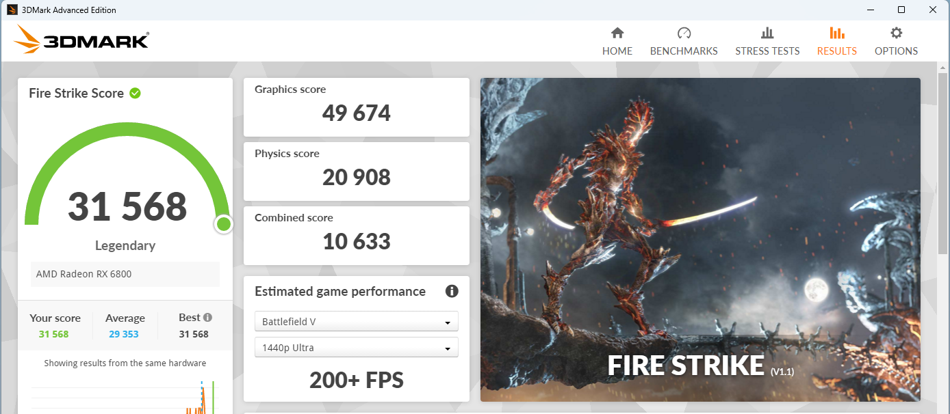
Task: Select the RESULTS tab
Action: 837,42
